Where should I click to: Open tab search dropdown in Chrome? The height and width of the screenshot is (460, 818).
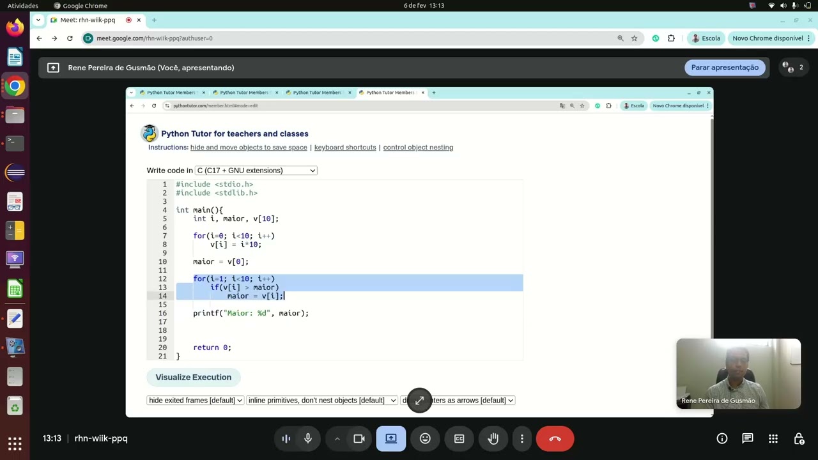[38, 20]
